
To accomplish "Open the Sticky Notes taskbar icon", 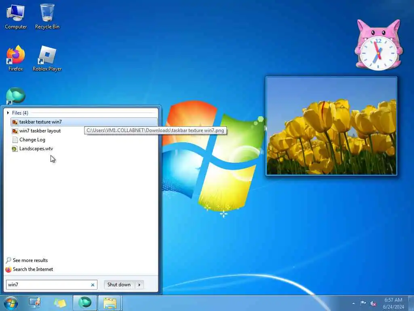I will (x=60, y=303).
